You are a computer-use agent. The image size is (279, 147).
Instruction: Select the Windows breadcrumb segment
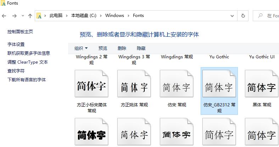pos(115,16)
